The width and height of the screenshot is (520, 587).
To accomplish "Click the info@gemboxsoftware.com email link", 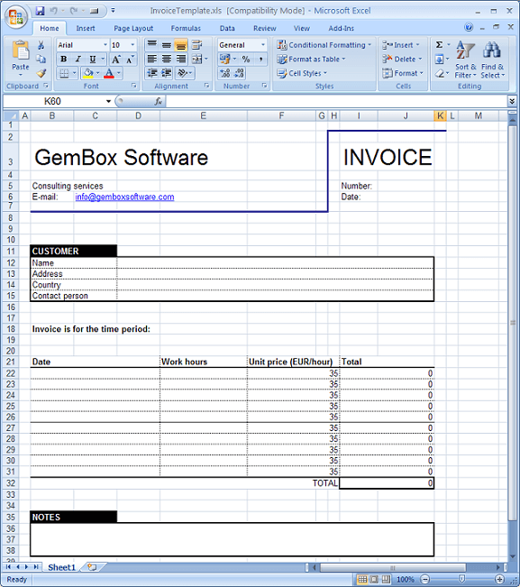I will [x=124, y=197].
